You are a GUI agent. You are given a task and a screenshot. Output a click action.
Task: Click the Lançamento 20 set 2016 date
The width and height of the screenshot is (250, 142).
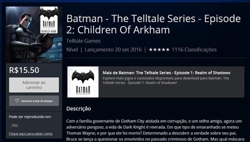(x=113, y=50)
